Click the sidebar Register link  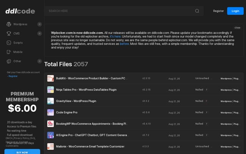point(13,76)
